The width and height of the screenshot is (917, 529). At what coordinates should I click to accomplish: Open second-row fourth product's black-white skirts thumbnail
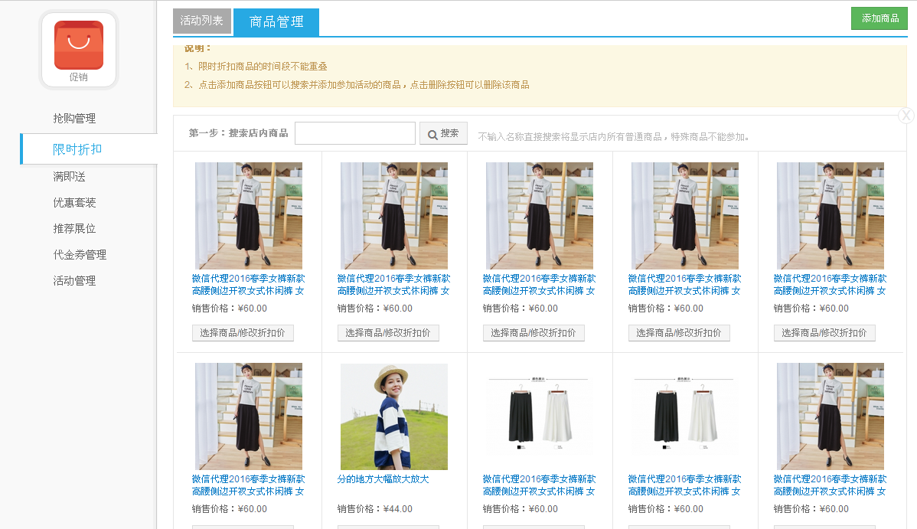coord(685,416)
